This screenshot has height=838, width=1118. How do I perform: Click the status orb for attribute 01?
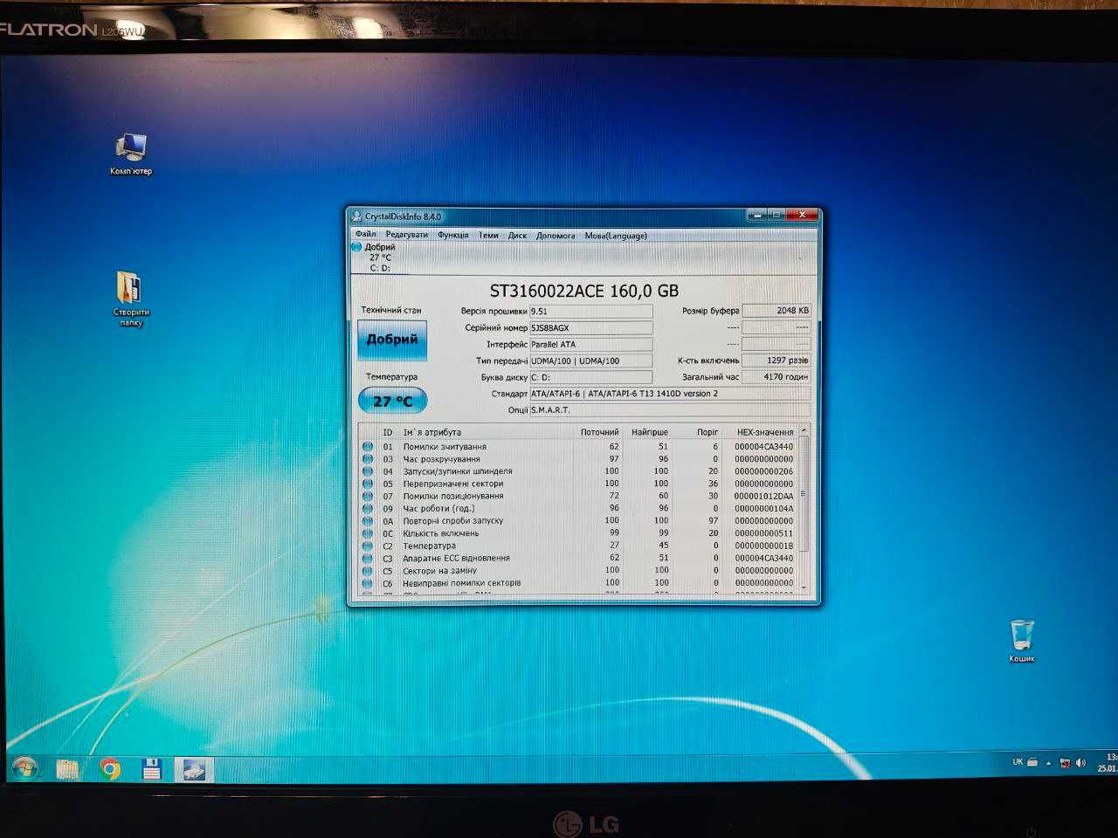point(368,446)
